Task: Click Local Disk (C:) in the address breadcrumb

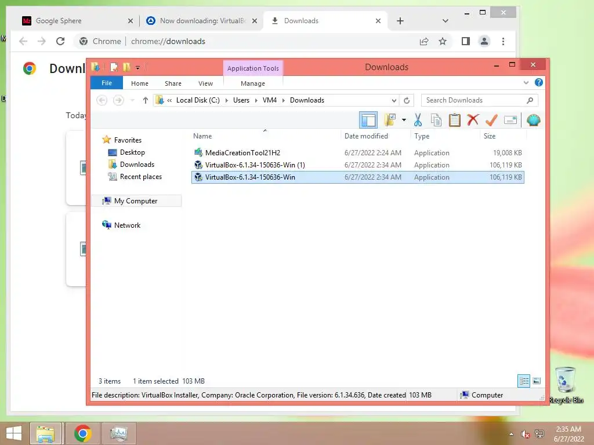Action: click(198, 100)
